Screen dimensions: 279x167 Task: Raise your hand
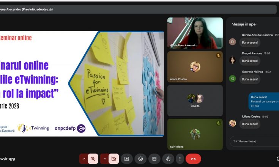coord(168,159)
